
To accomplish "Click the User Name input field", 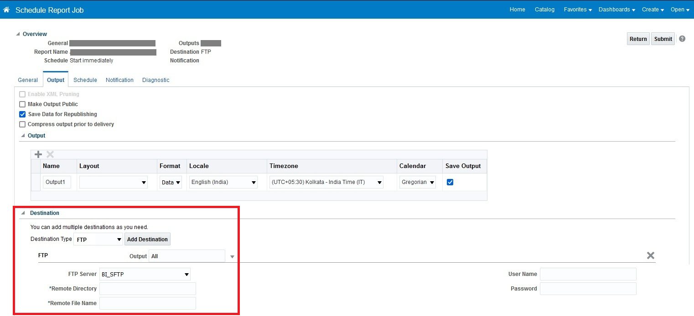I will click(x=588, y=274).
